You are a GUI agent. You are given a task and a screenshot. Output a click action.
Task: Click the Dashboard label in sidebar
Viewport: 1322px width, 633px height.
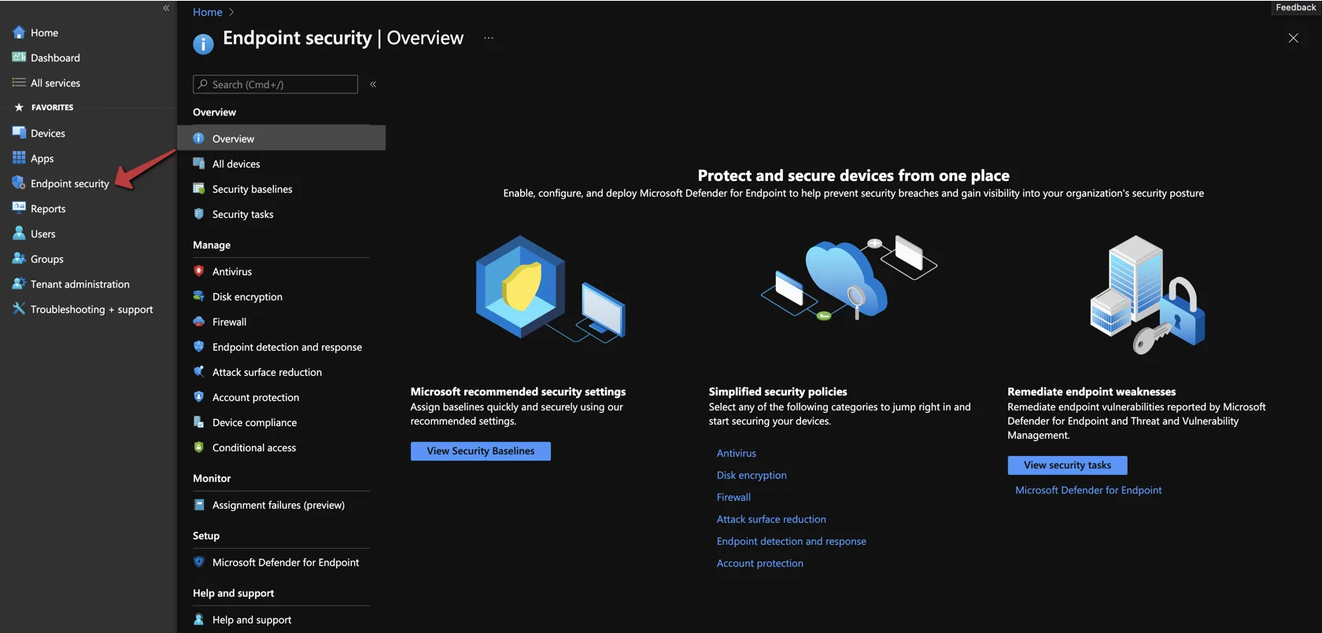click(x=55, y=57)
